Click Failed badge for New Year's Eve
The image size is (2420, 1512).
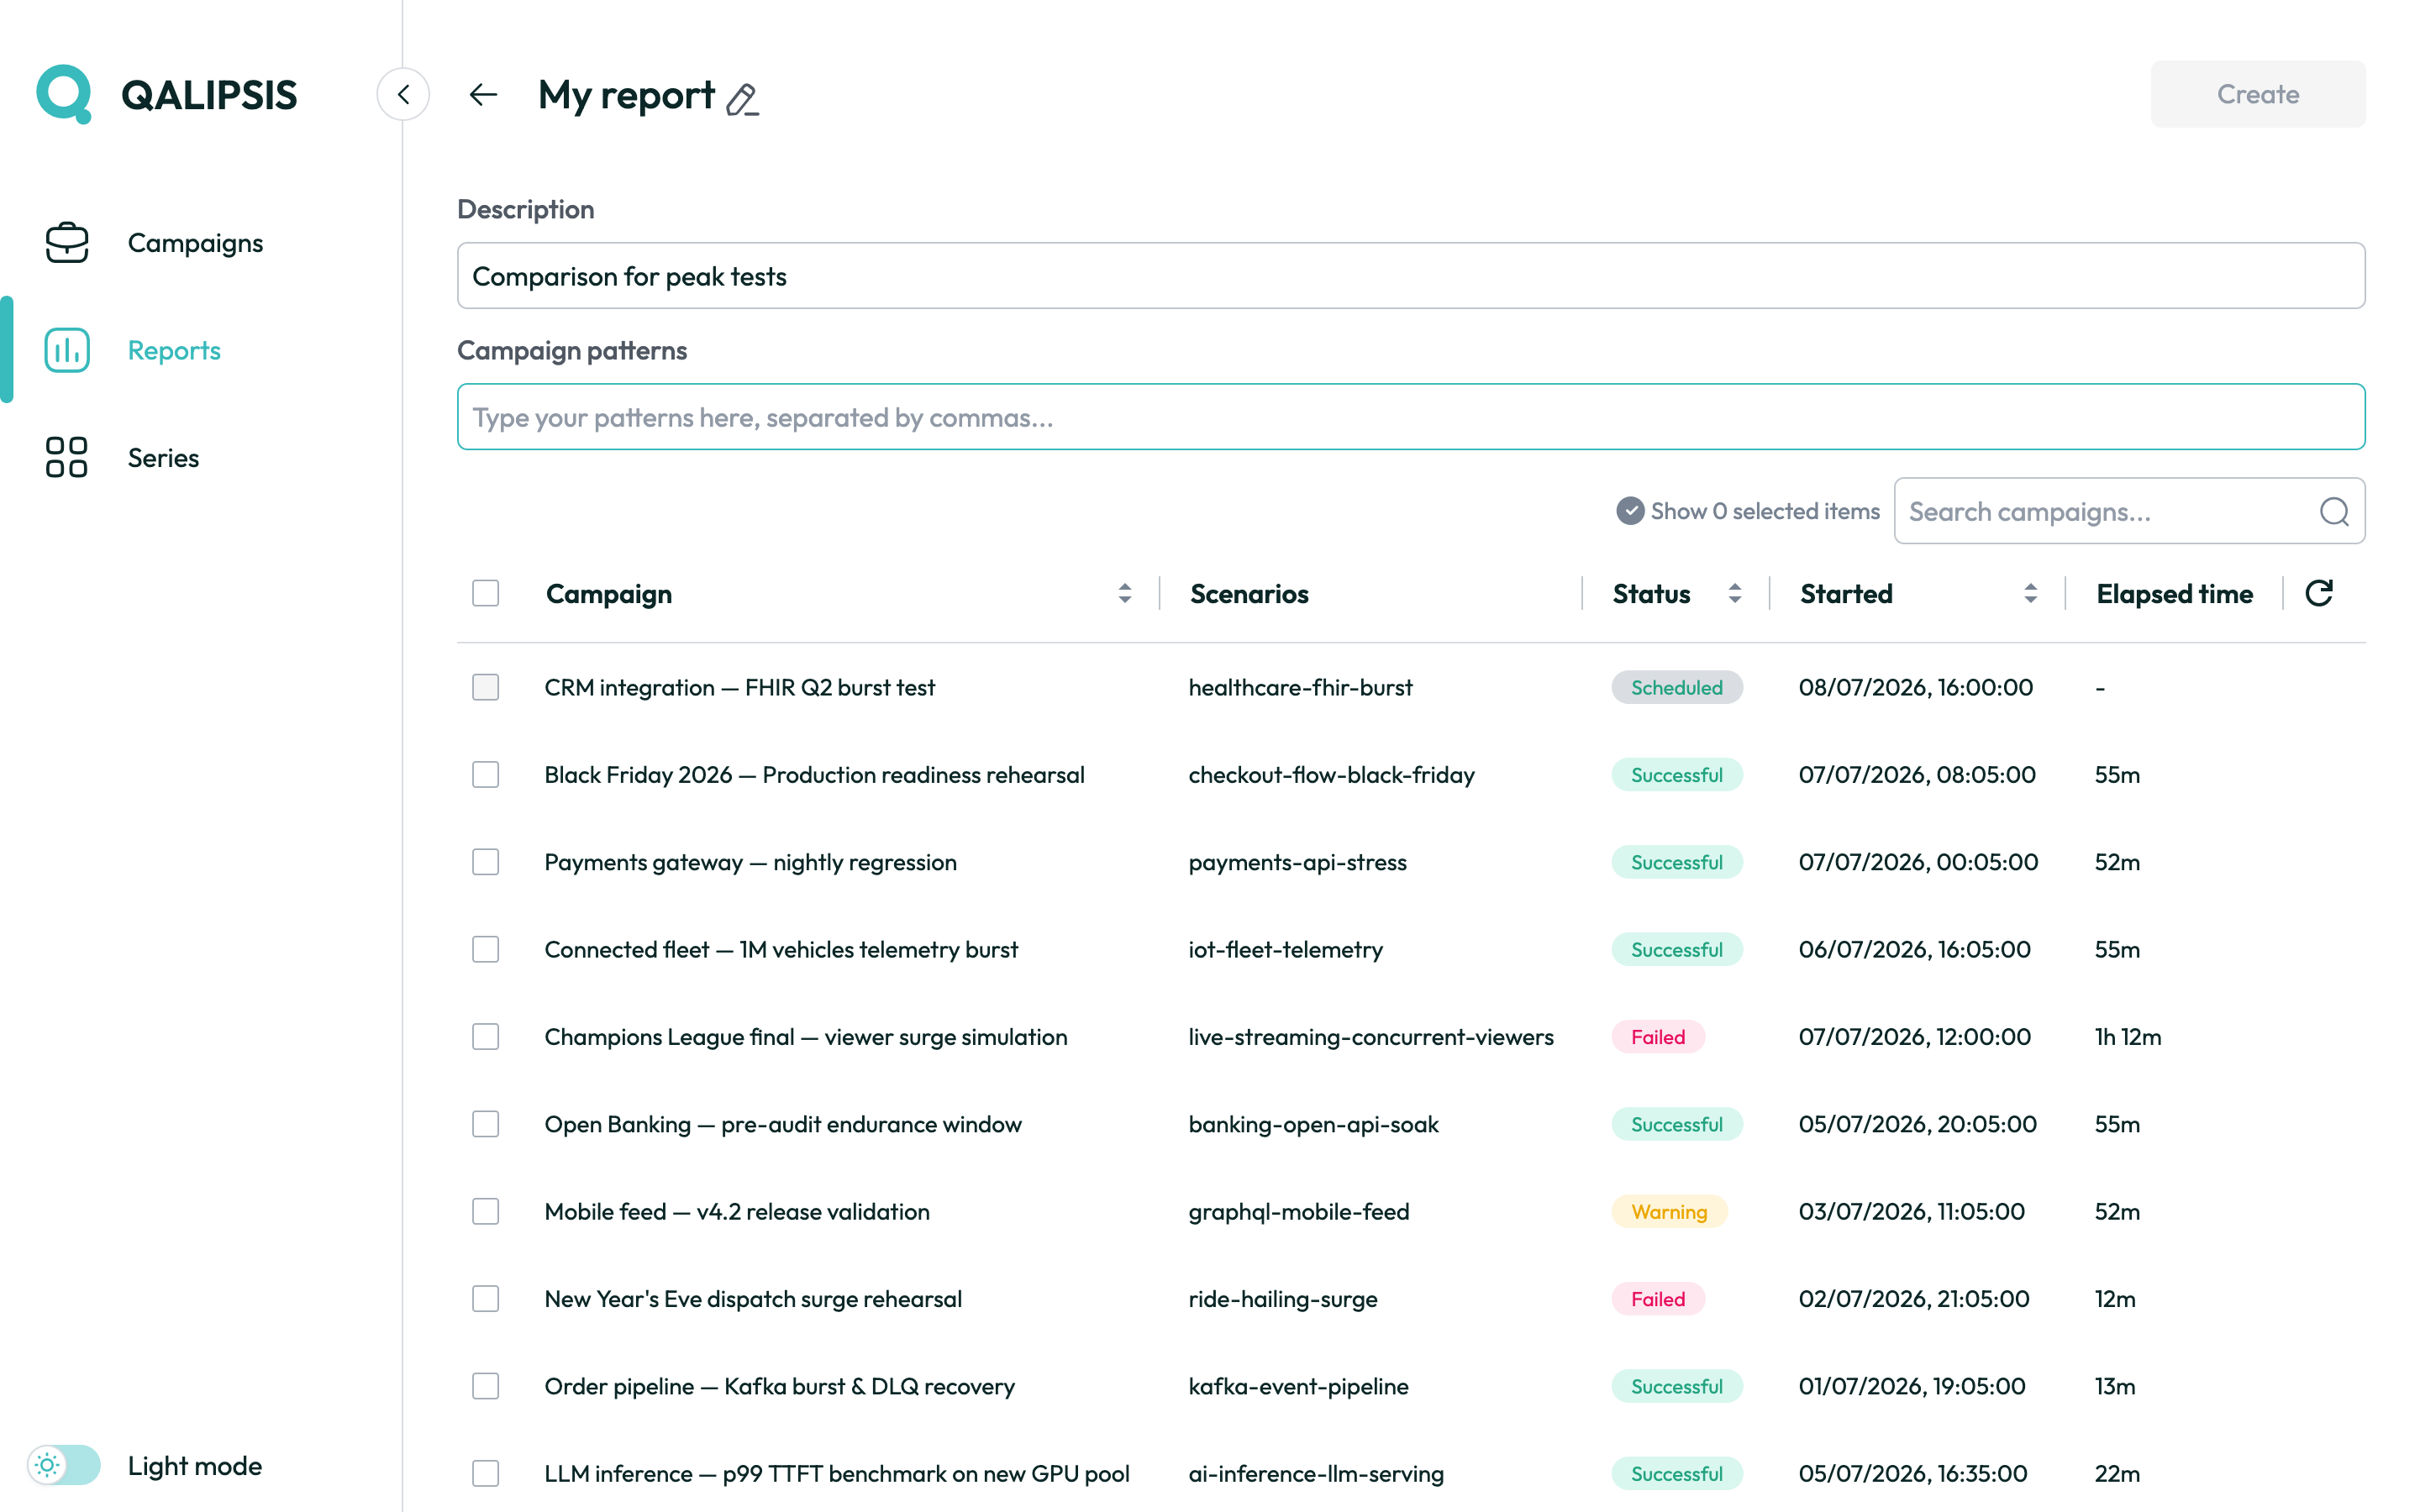coord(1658,1298)
